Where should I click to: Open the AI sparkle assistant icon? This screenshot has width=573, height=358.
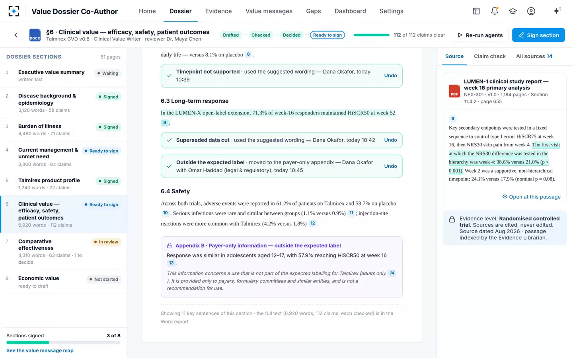click(x=557, y=11)
